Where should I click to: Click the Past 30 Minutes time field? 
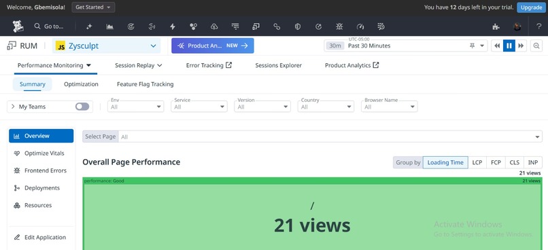(406, 46)
